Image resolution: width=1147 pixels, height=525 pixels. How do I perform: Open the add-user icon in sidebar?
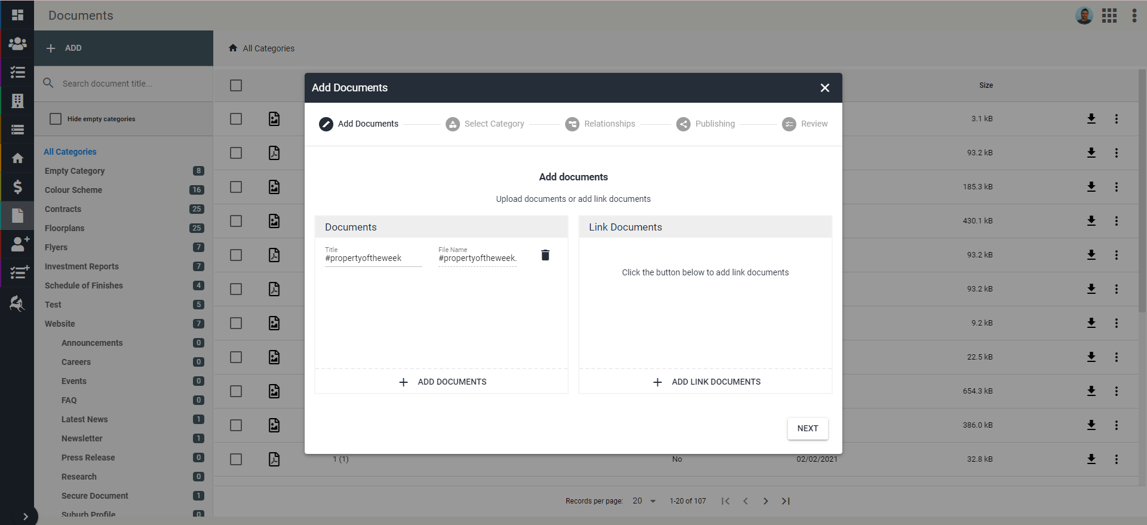pos(19,244)
